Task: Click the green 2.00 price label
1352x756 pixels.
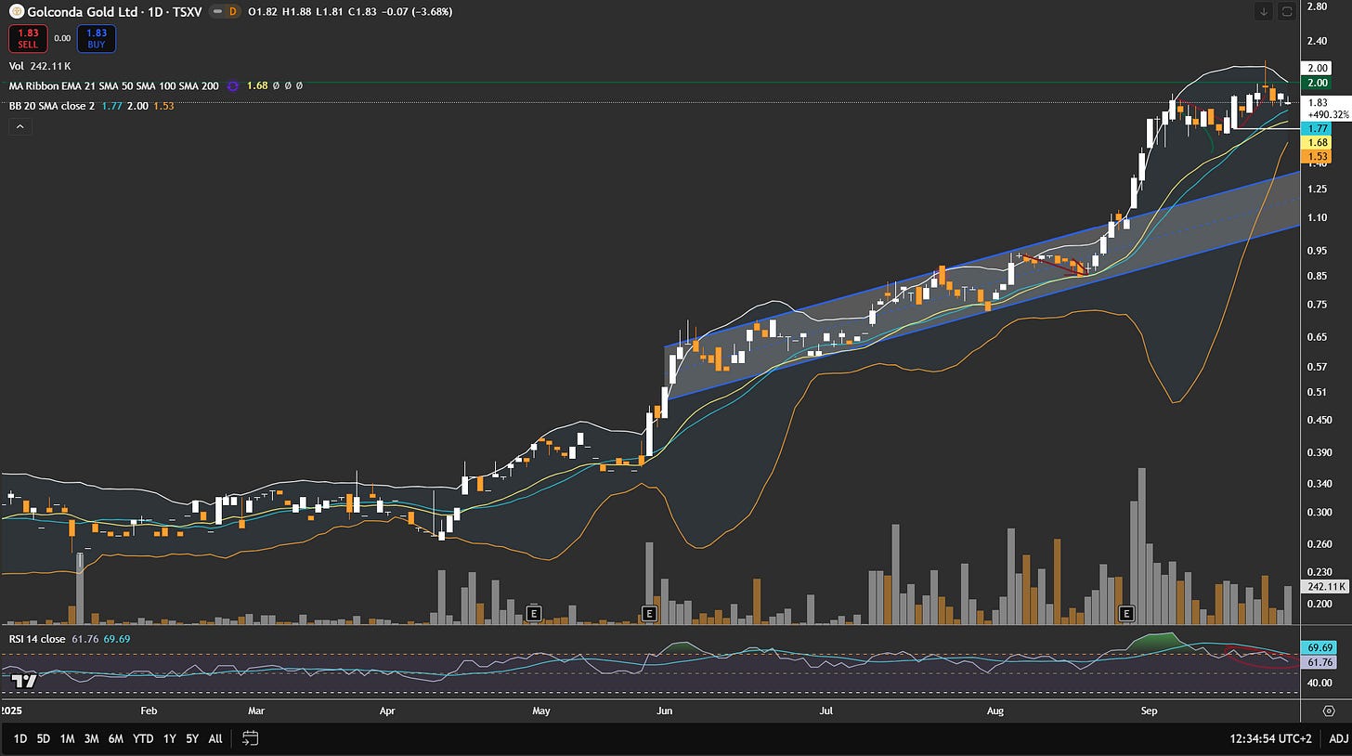Action: click(1319, 84)
